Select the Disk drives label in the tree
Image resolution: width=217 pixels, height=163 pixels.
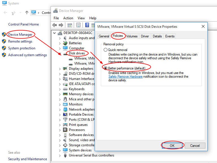click(x=77, y=53)
